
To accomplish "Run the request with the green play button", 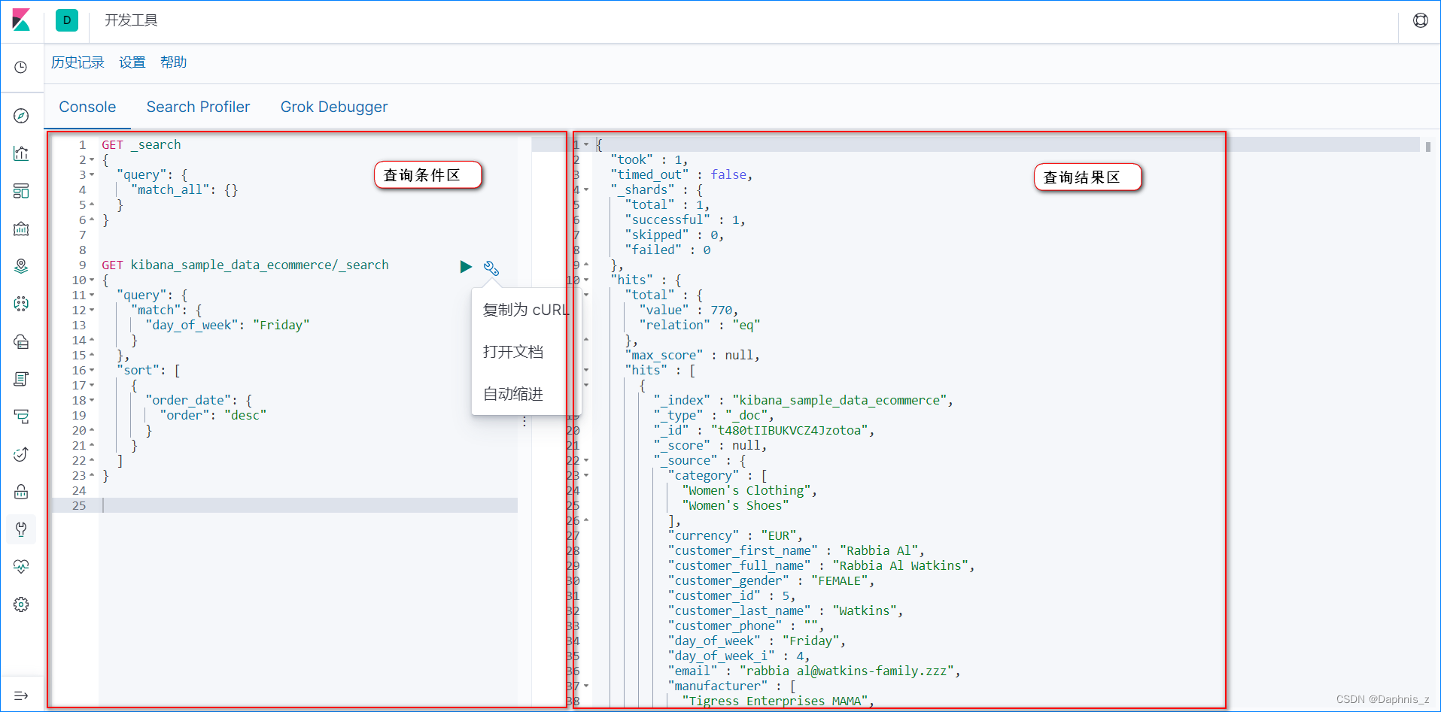I will 466,267.
